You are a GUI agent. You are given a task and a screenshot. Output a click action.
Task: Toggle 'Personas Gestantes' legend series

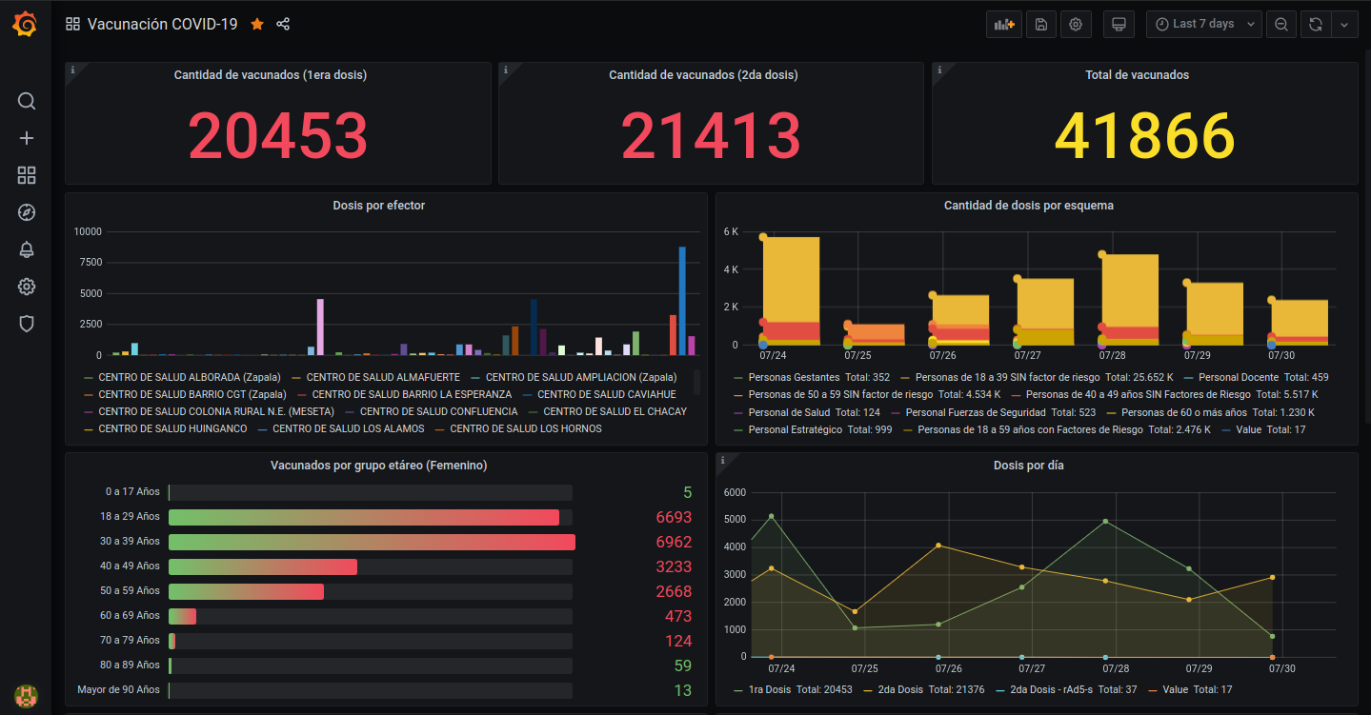point(794,377)
